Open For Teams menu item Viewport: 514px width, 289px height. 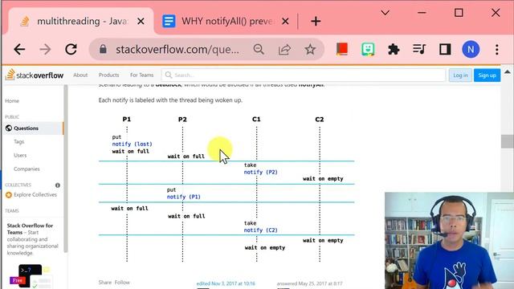click(141, 75)
